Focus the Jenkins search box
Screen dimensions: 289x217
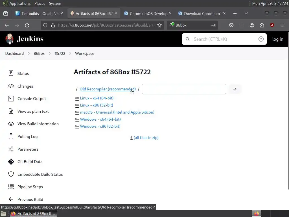pos(224,39)
